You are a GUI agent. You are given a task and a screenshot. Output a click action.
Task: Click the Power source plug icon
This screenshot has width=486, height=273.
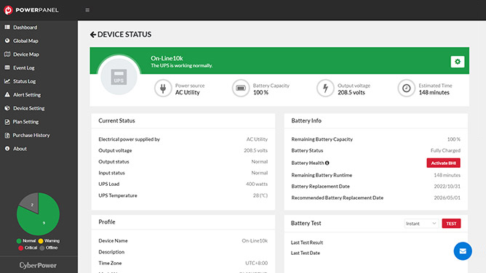pyautogui.click(x=163, y=89)
